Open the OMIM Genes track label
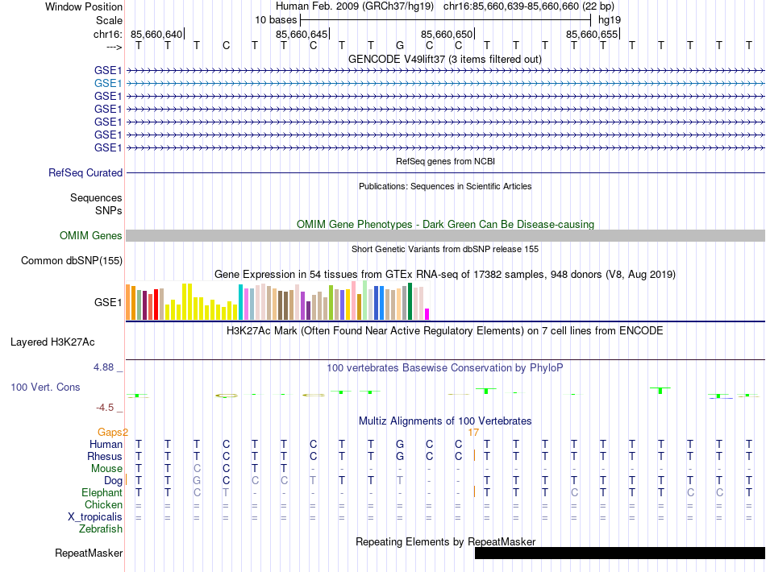 (x=90, y=236)
